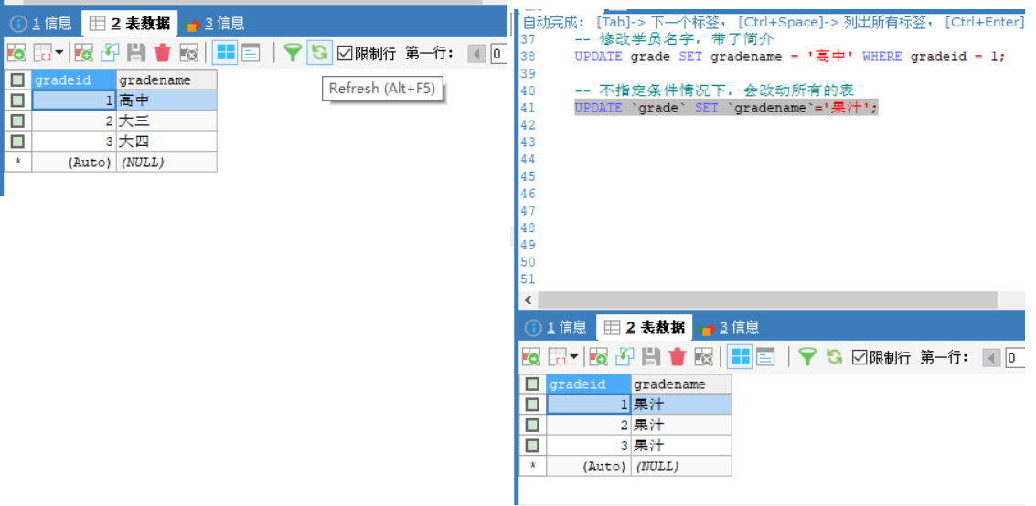The height and width of the screenshot is (506, 1036).
Task: Click the insert new row icon above the 高中 grid
Action: tap(84, 53)
